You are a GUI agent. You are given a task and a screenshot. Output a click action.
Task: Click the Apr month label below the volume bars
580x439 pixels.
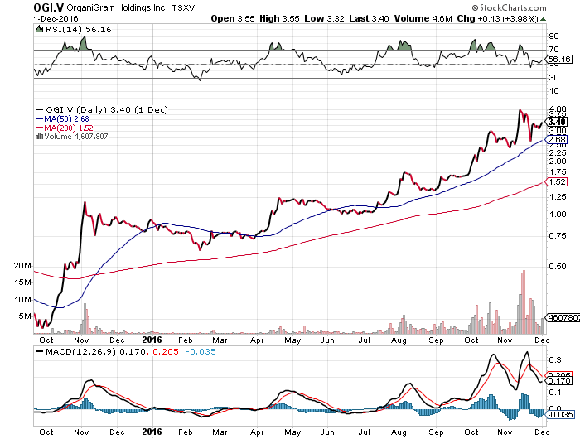click(257, 340)
